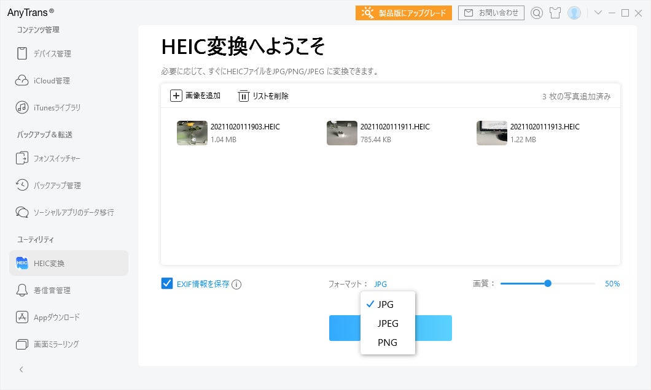Image resolution: width=651 pixels, height=390 pixels.
Task: Click file name 20211020111913.HEIC
Action: (x=545, y=127)
